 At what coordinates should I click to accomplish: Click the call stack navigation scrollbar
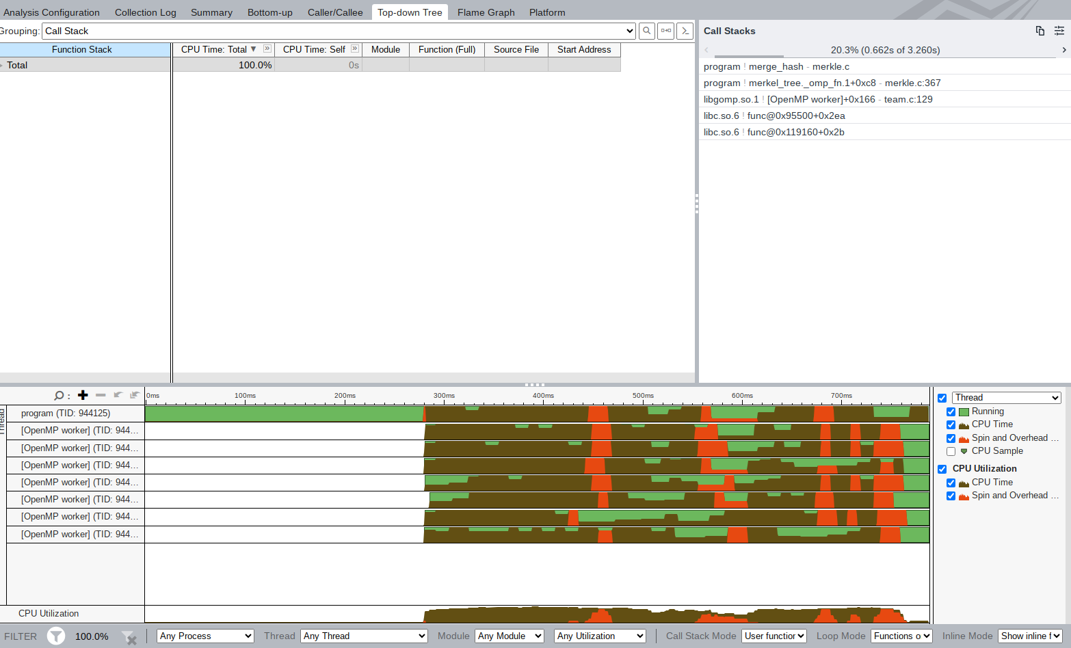(x=749, y=57)
